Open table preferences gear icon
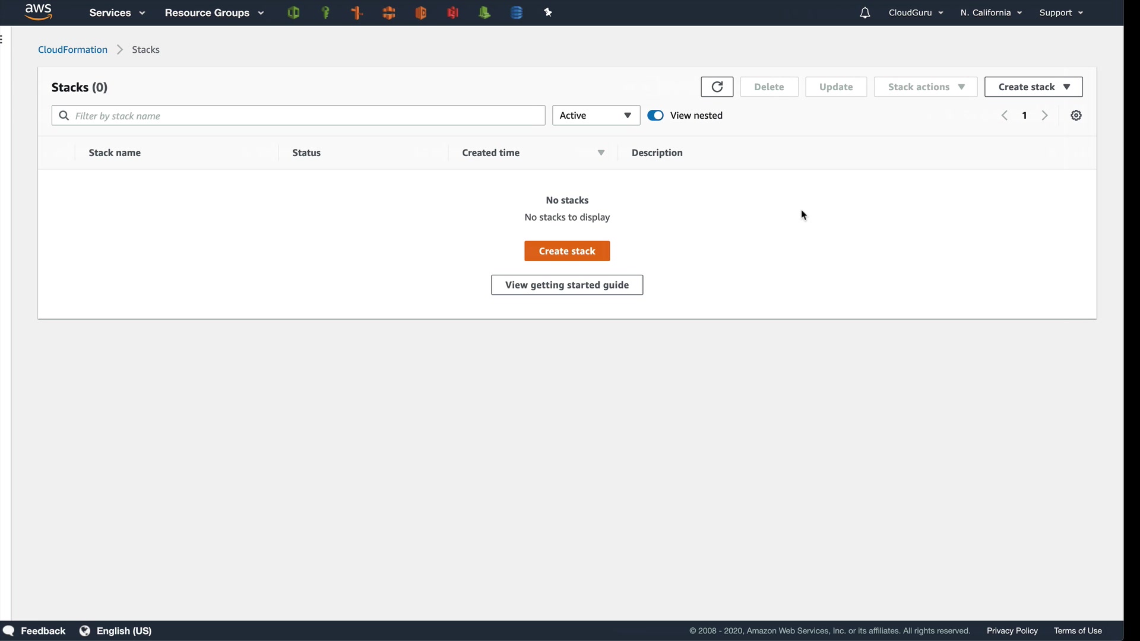Image resolution: width=1140 pixels, height=641 pixels. click(x=1076, y=116)
